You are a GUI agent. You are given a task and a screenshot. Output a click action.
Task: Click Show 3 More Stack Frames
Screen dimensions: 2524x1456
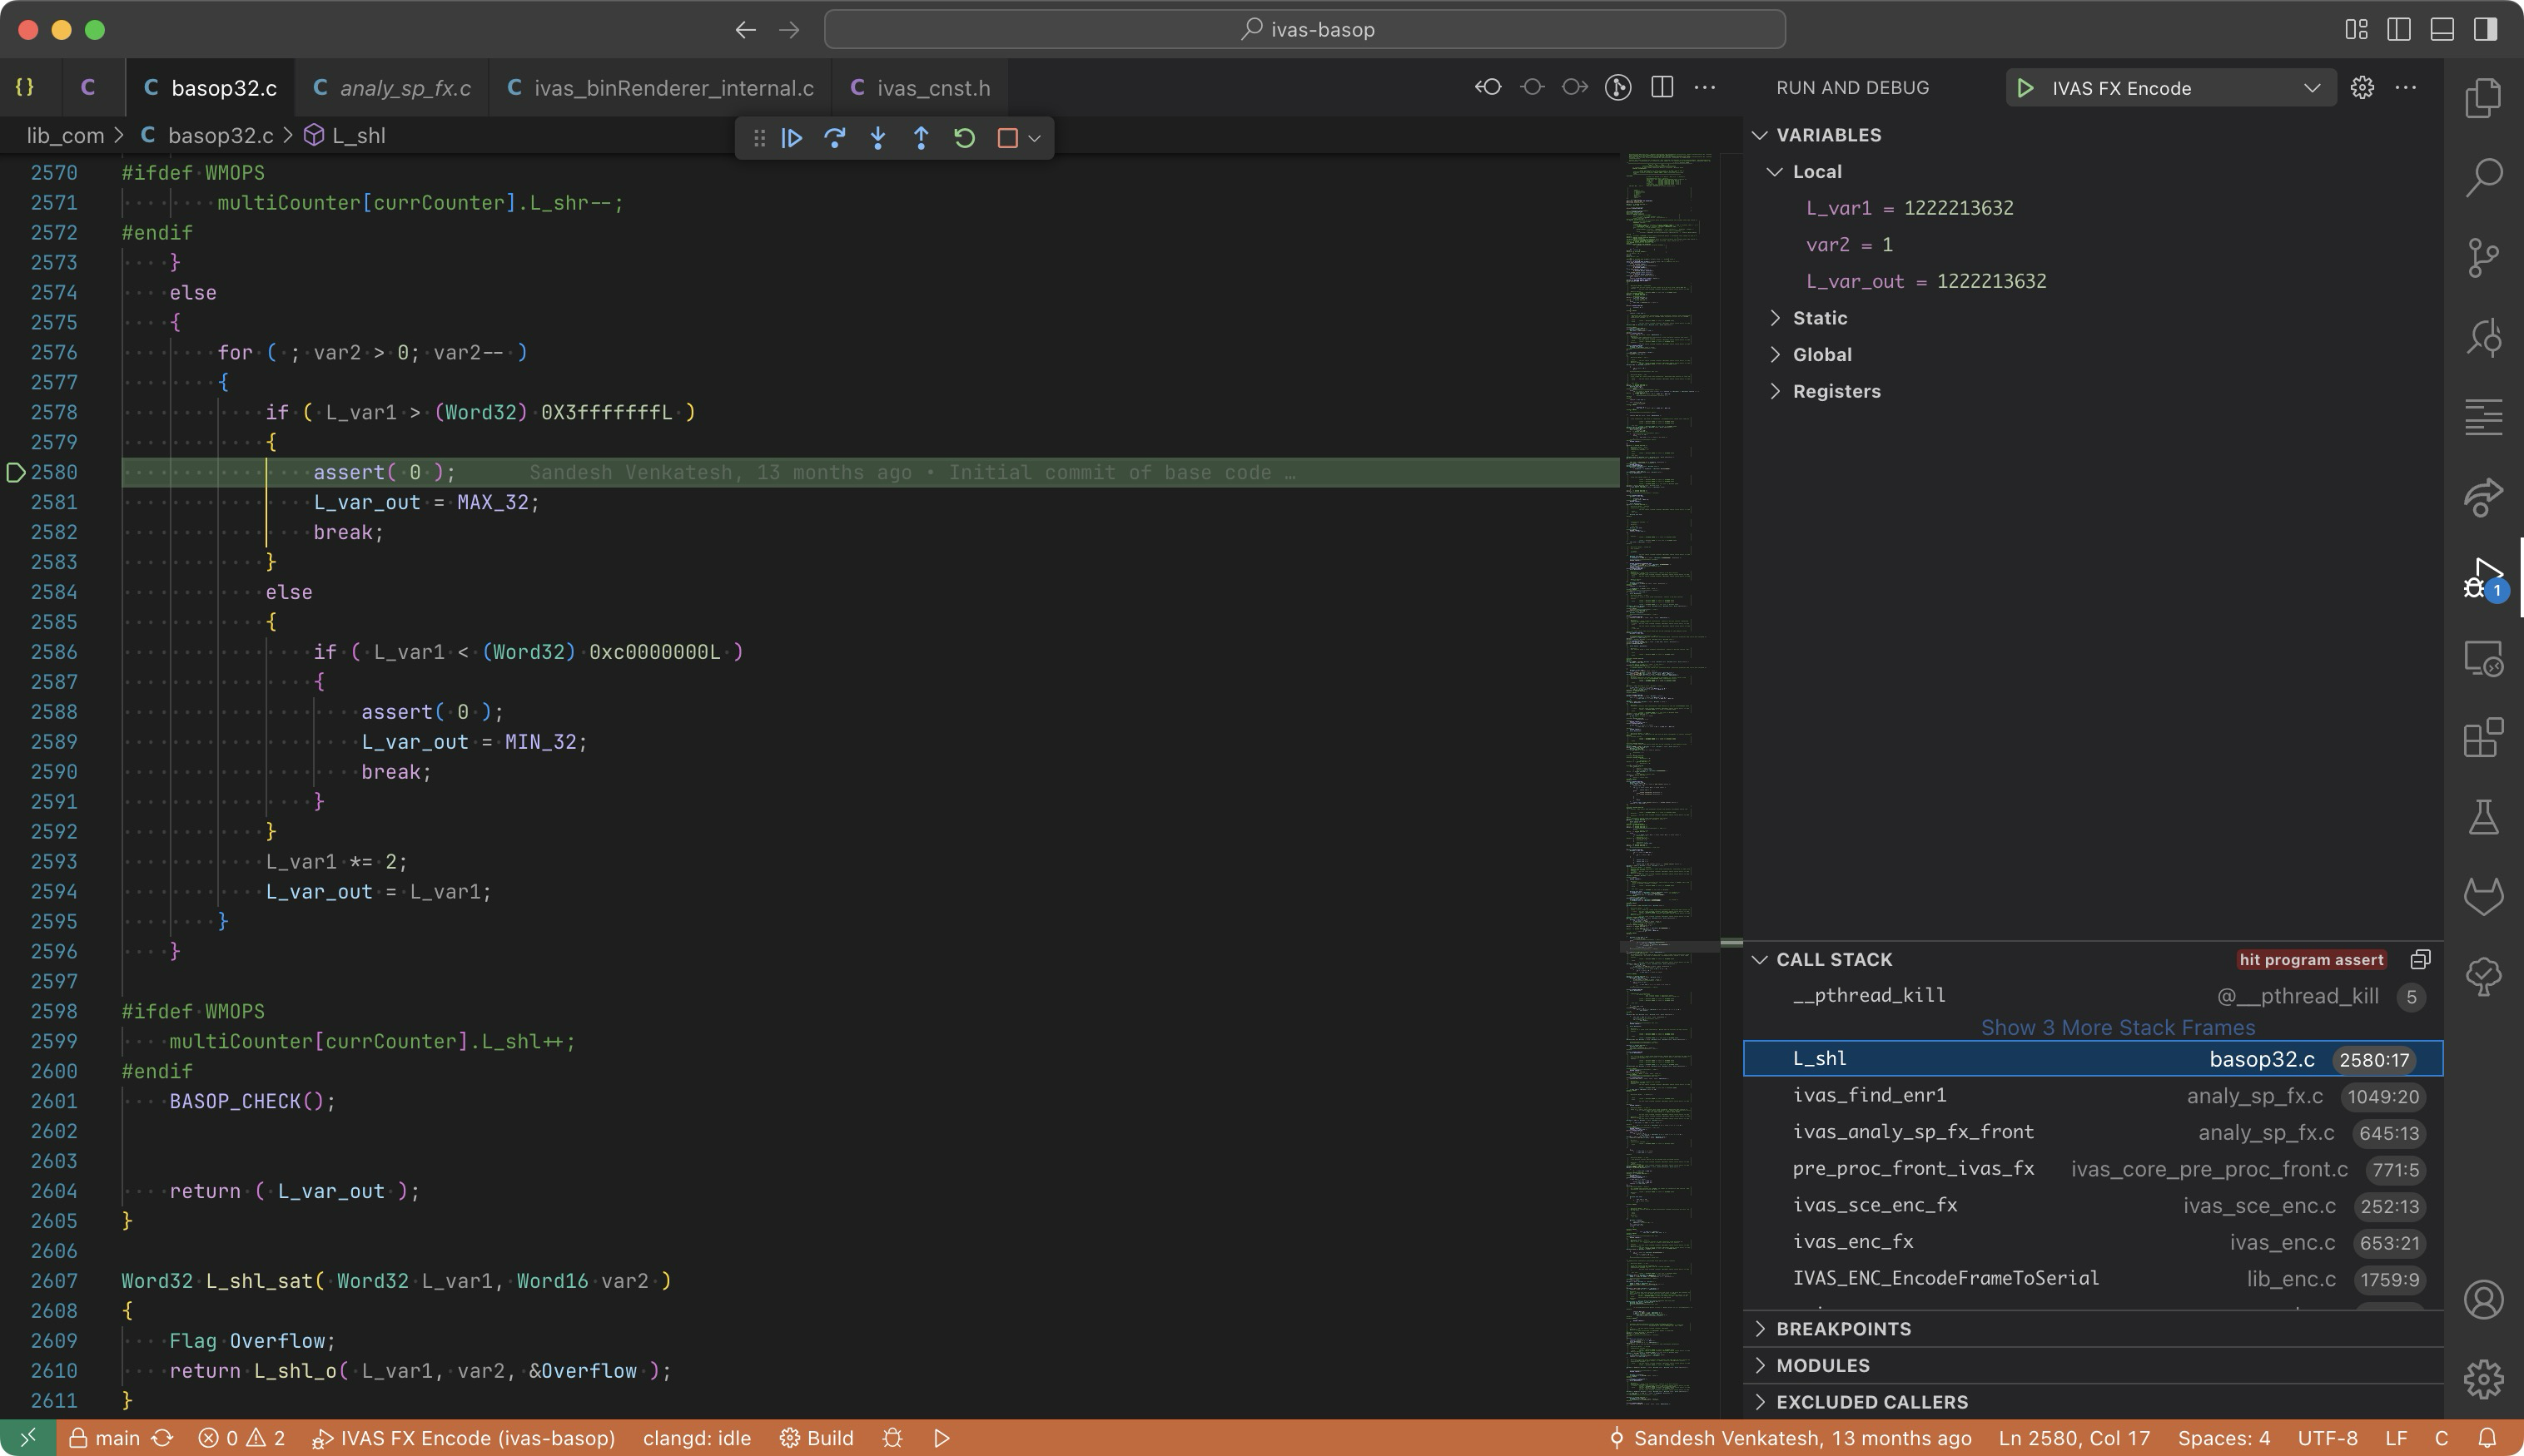pos(2117,1028)
